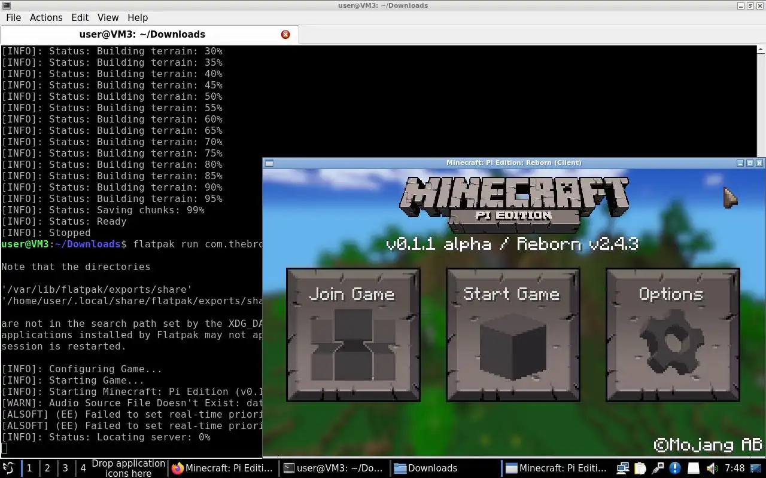Open the Help menu

(138, 17)
